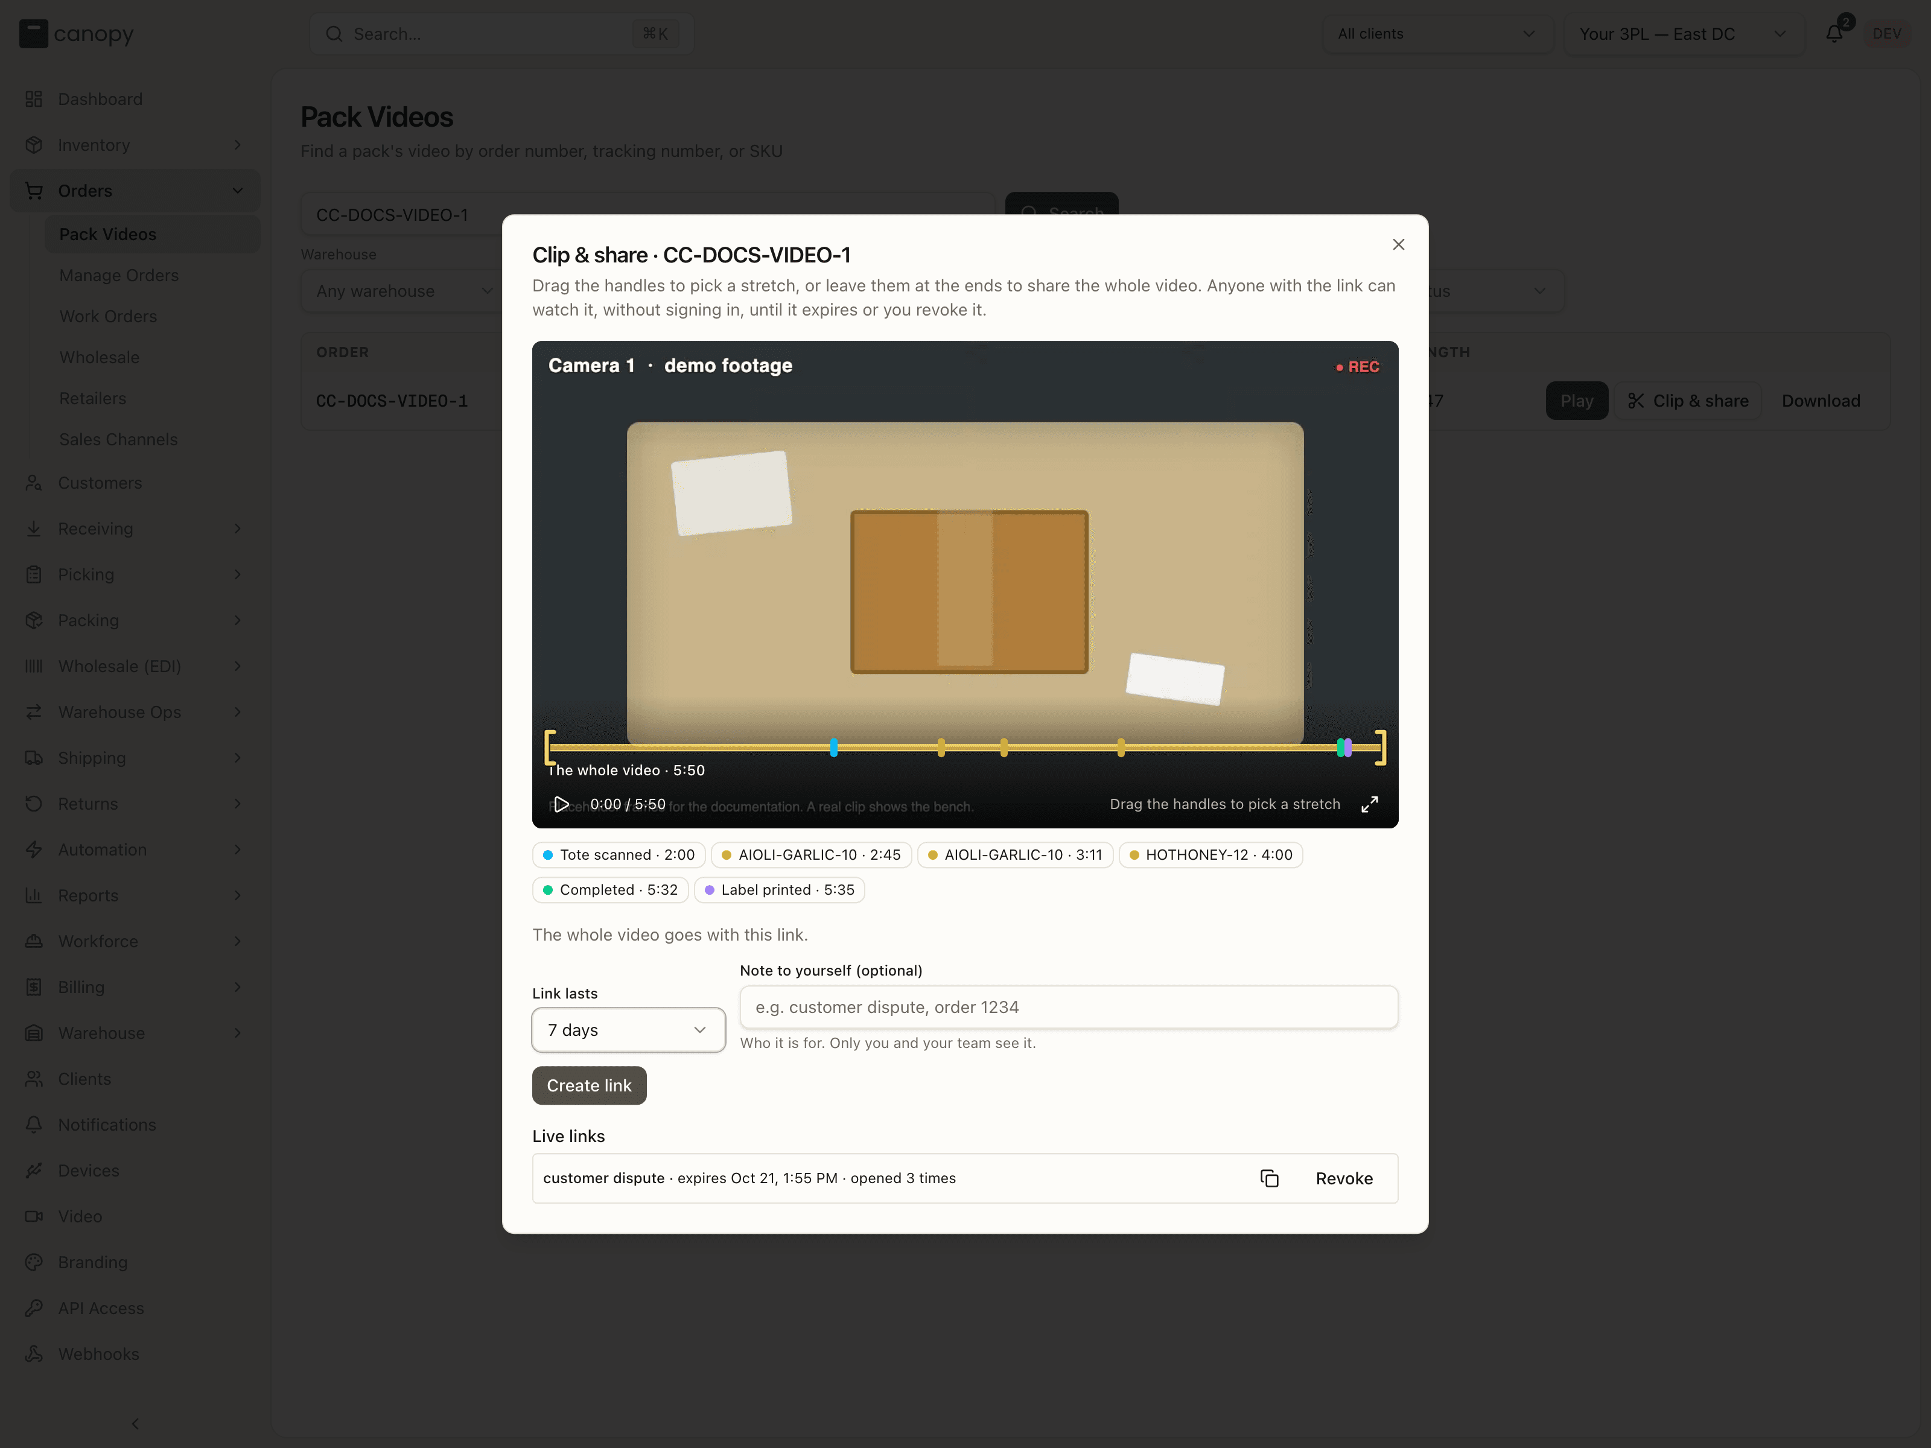
Task: Click the blue Tote scanned timeline marker
Action: [x=834, y=747]
